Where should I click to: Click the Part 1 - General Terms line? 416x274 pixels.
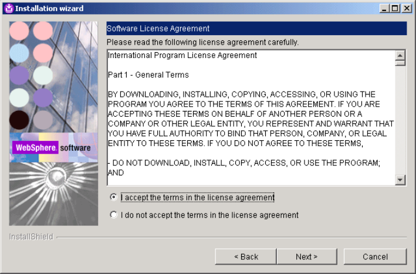tap(148, 75)
